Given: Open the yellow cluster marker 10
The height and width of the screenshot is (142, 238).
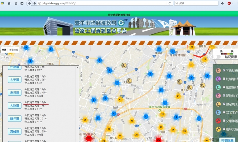Looking at the screenshot, I should pyautogui.click(x=162, y=114).
